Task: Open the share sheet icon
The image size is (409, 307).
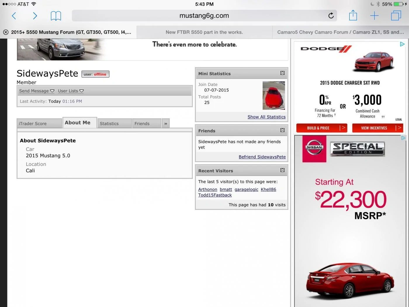Action: coord(353,15)
